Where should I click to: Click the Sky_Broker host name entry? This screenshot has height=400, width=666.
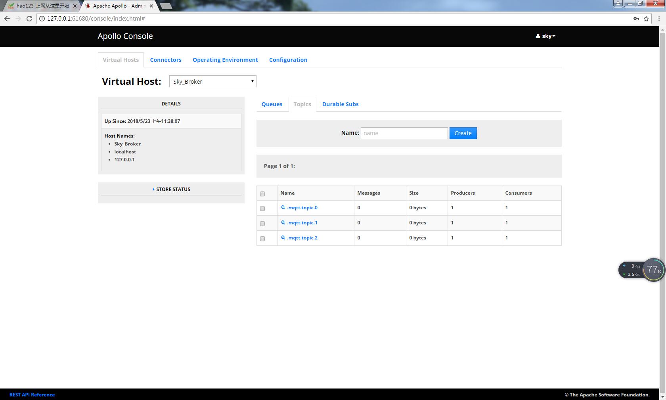coord(128,144)
